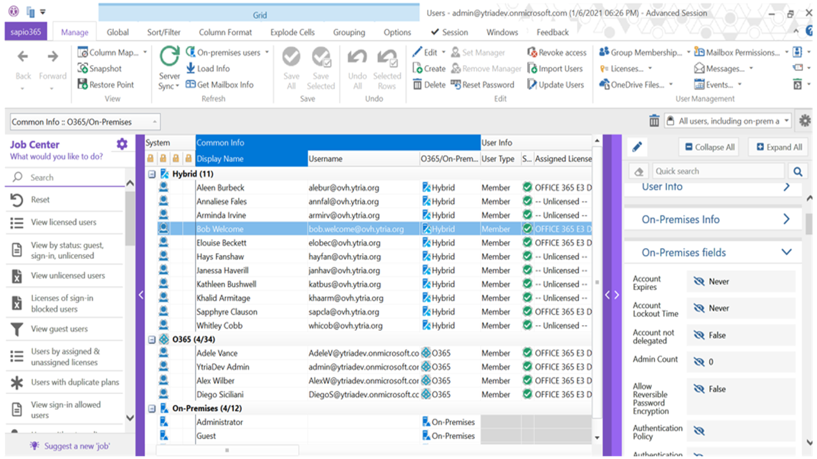Image resolution: width=817 pixels, height=459 pixels.
Task: Click the Revoke access icon
Action: coord(532,52)
